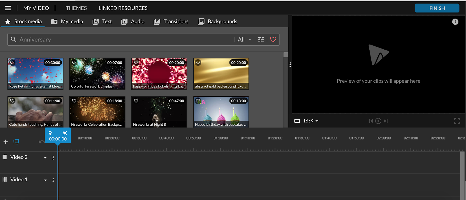Click the info icon in preview panel
This screenshot has width=466, height=200.
(455, 22)
